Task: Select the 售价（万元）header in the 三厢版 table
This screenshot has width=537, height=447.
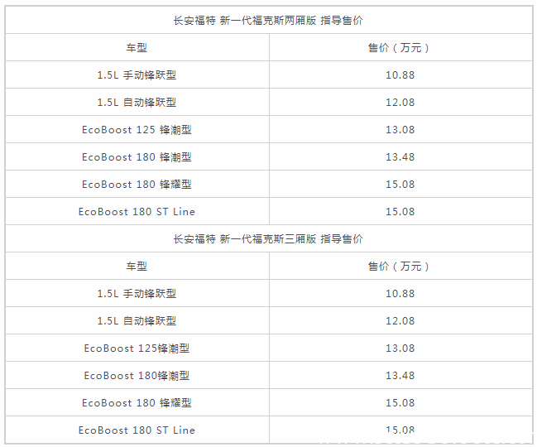Action: [400, 266]
